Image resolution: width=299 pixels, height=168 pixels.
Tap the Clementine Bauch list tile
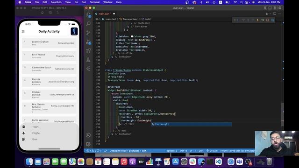point(49,69)
